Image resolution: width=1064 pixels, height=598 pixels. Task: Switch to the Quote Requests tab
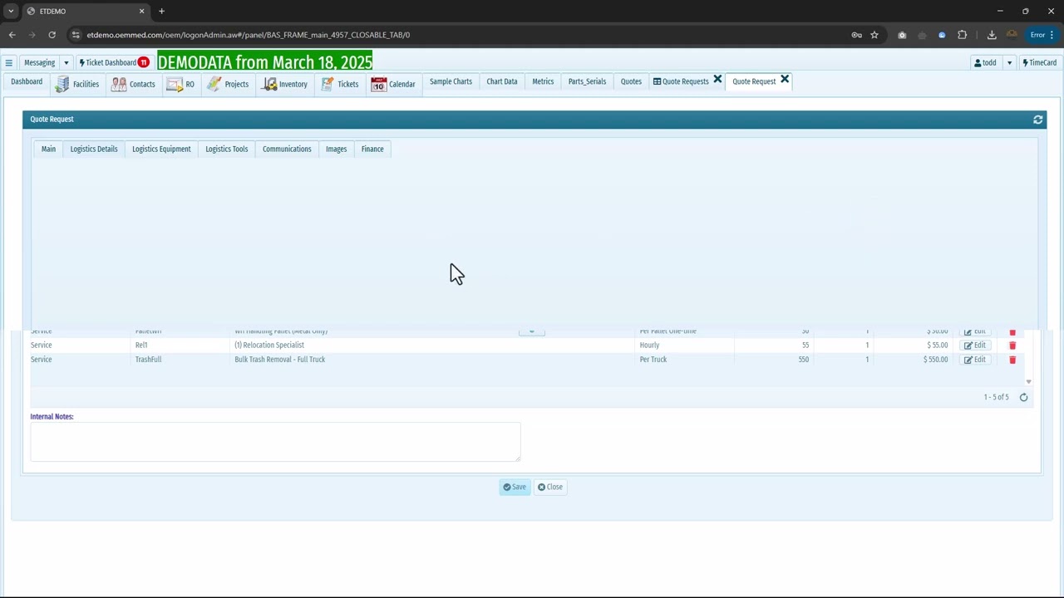[x=681, y=81]
